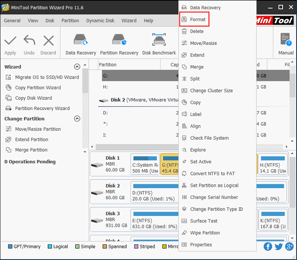Image resolution: width=297 pixels, height=260 pixels.
Task: Choose Format in the context menu
Action: [198, 20]
